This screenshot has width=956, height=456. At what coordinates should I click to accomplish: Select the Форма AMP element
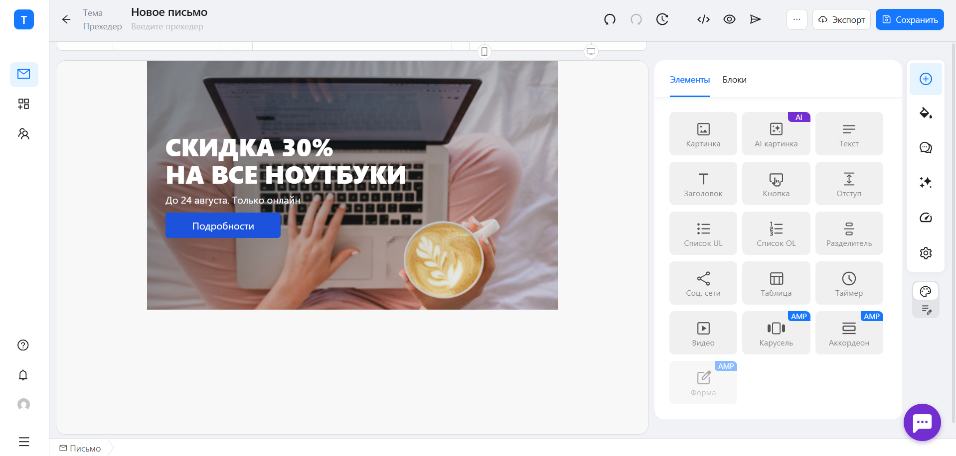[x=703, y=382]
